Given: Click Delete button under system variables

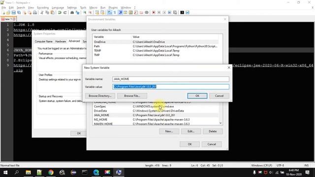Looking at the screenshot, I should [x=213, y=131].
